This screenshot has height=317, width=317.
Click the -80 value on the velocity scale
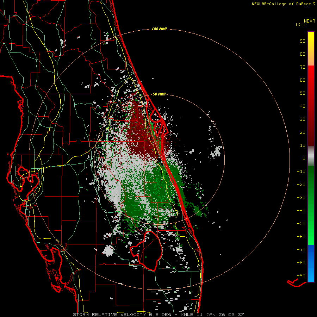pyautogui.click(x=301, y=263)
